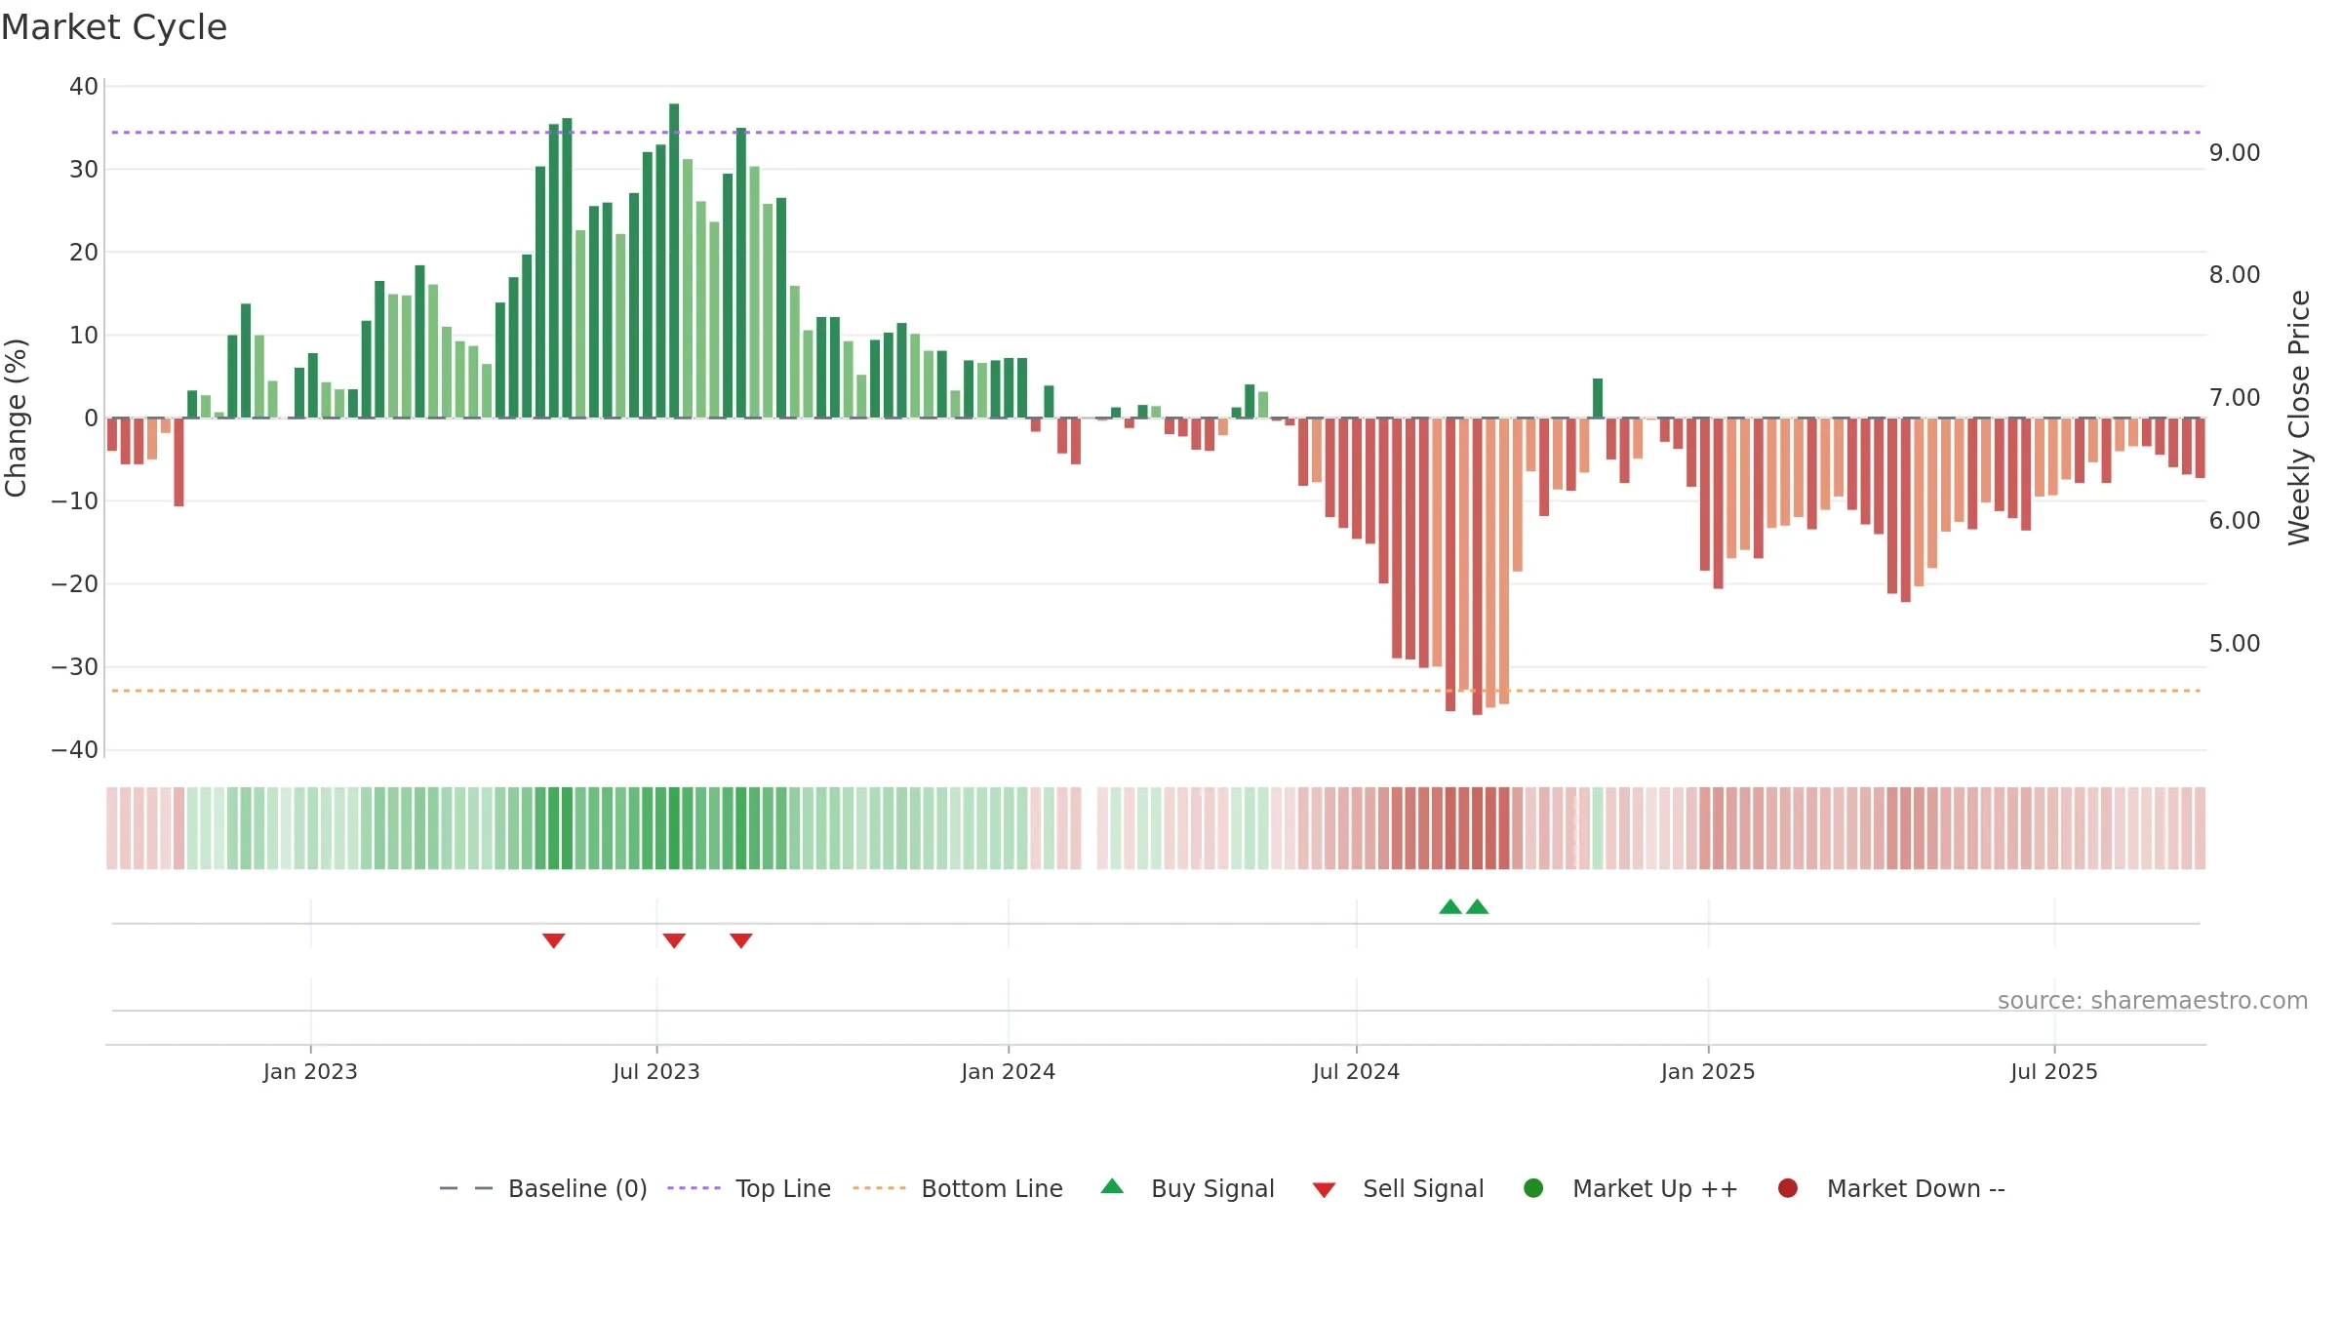Click the Change (%) axis title
Screen dimensions: 2341x1317
tap(16, 418)
